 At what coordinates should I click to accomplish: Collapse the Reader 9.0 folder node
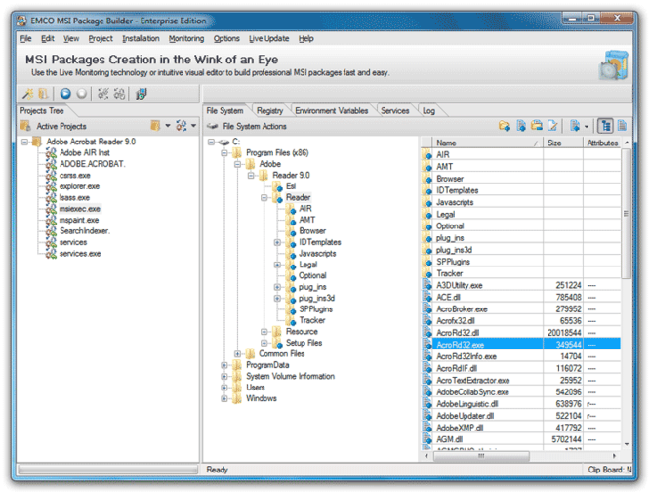(x=251, y=176)
